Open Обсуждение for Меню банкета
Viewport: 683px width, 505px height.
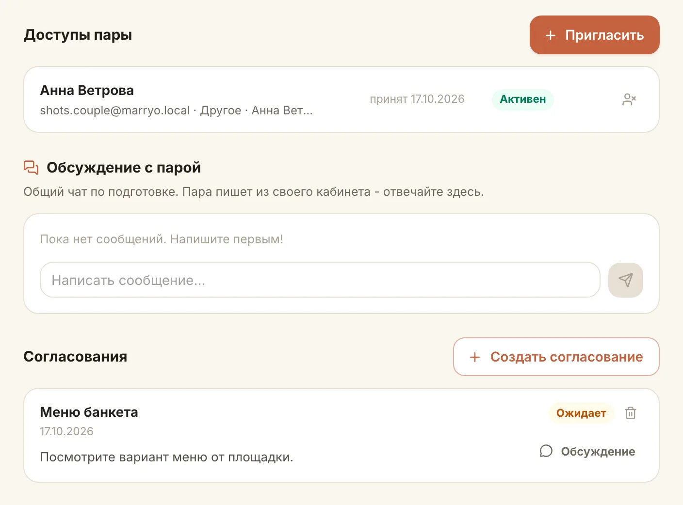click(x=587, y=452)
